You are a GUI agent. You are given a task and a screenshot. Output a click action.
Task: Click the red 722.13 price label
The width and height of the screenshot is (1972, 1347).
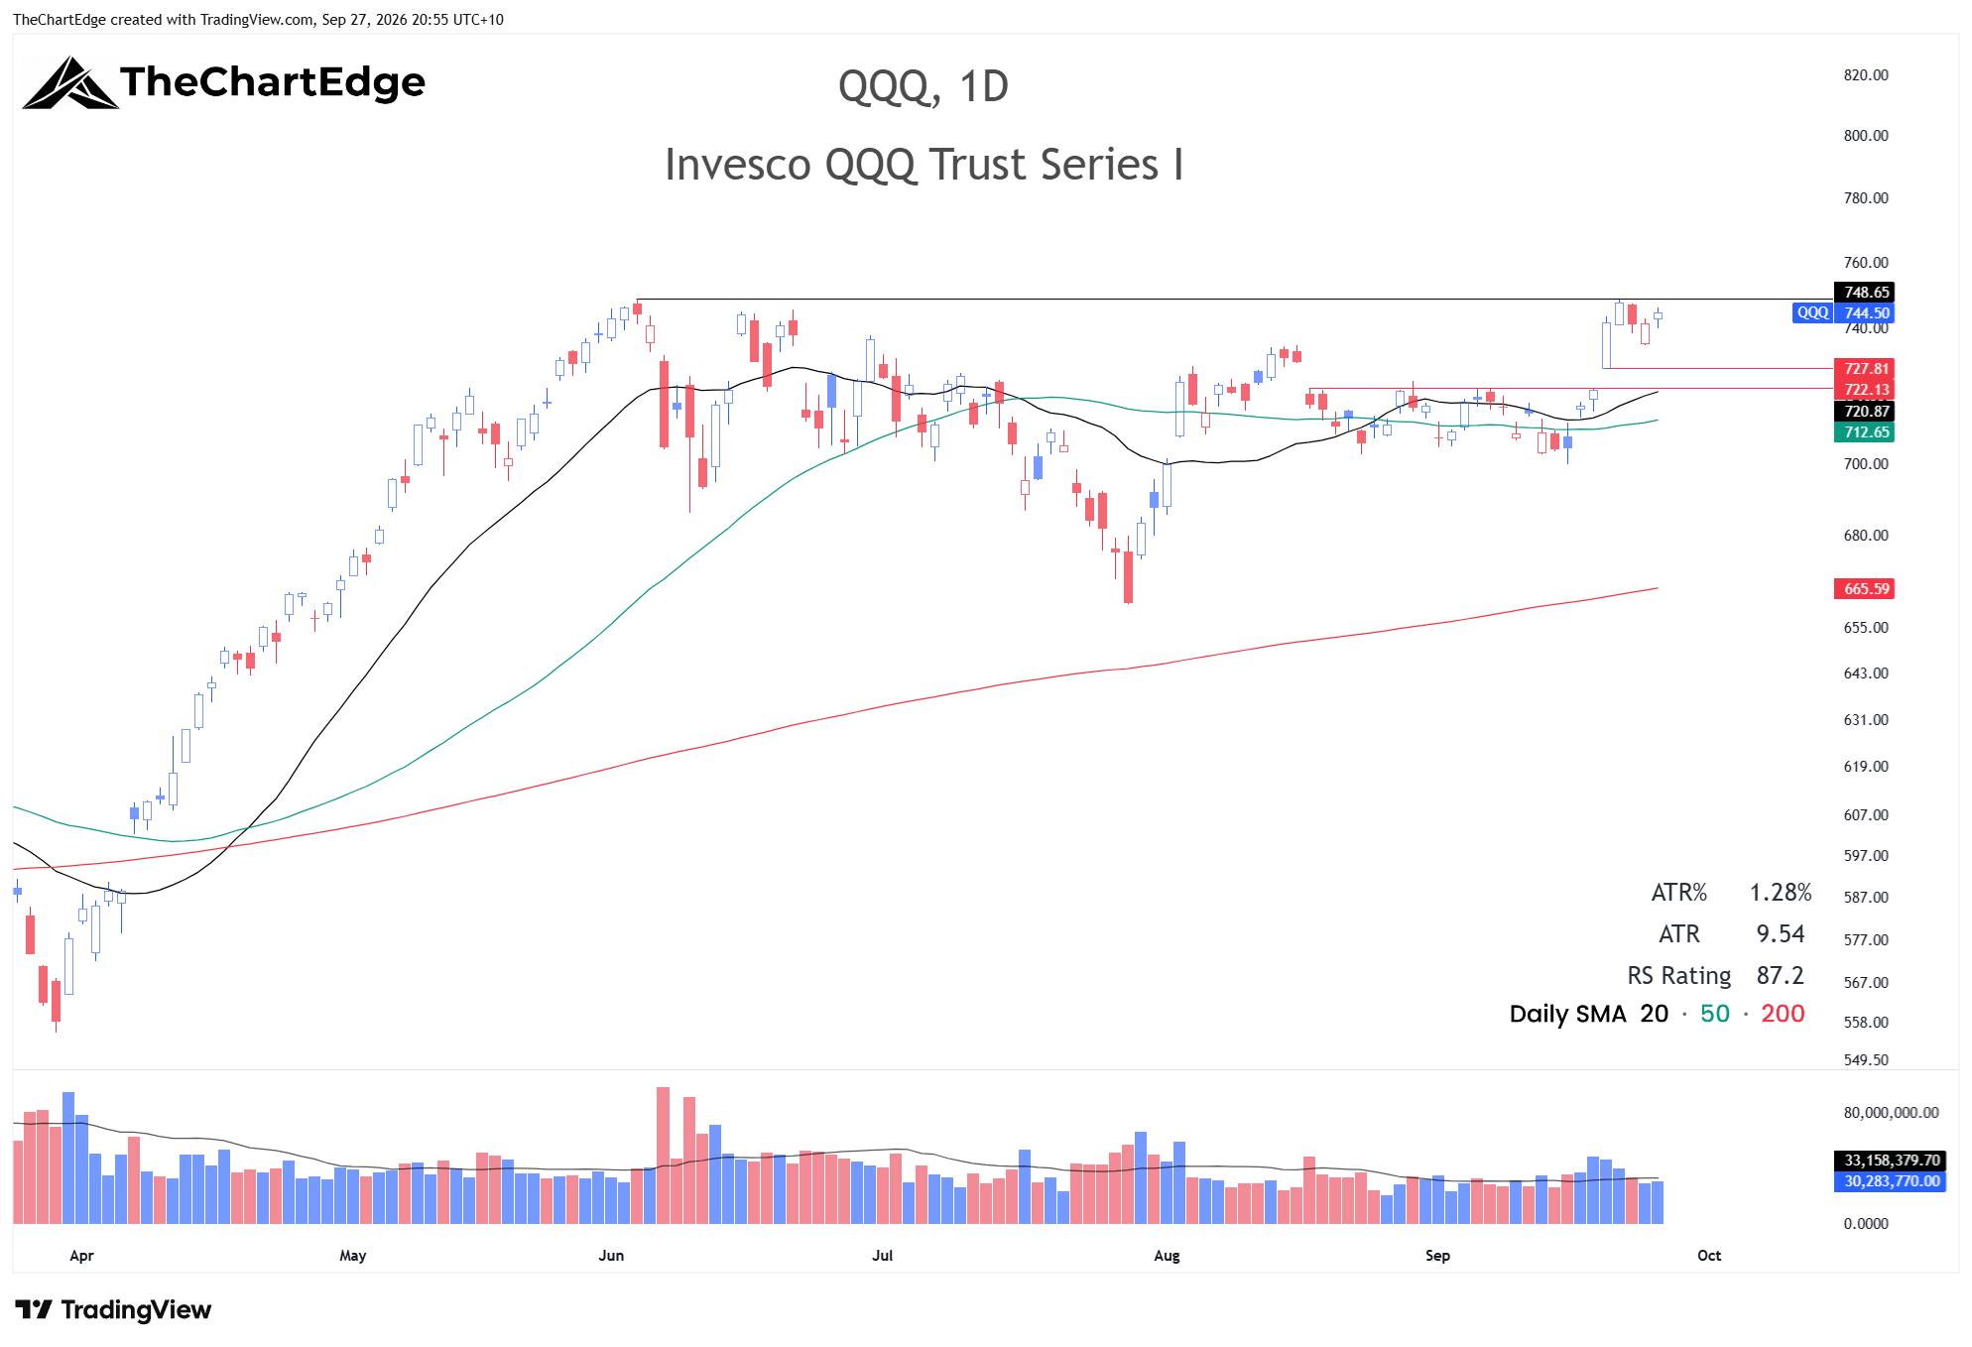[x=1865, y=389]
